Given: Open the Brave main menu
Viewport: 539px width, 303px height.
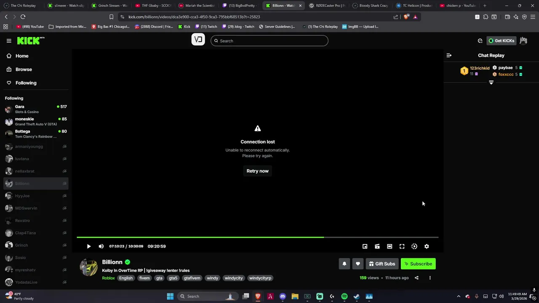Looking at the screenshot, I should tap(533, 17).
